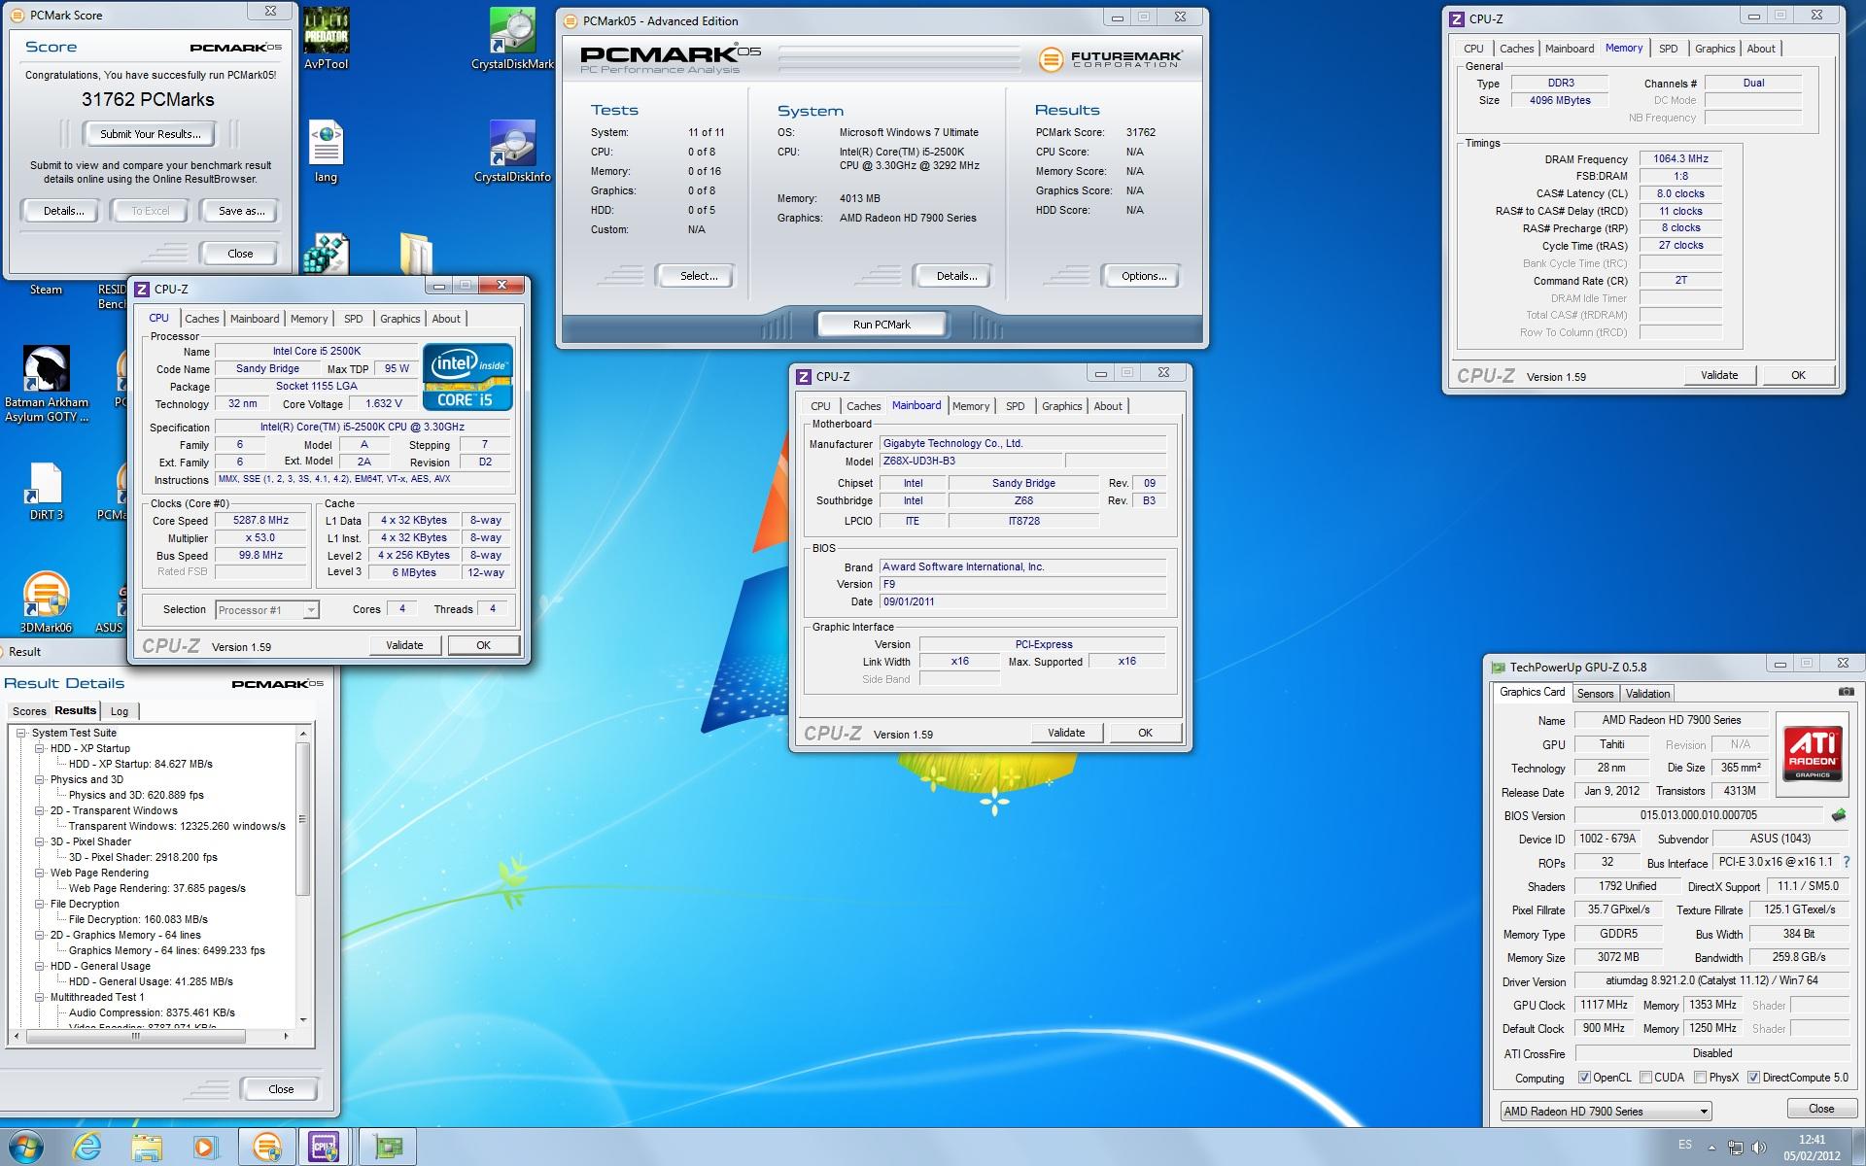Open Caches tab in CPU-Z processor window
The width and height of the screenshot is (1866, 1166).
click(201, 319)
